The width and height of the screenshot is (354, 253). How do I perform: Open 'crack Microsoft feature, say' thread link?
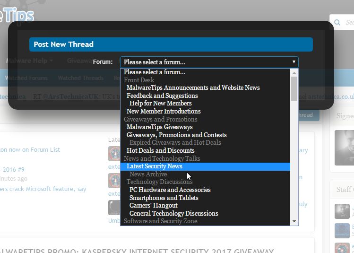pyautogui.click(x=43, y=189)
